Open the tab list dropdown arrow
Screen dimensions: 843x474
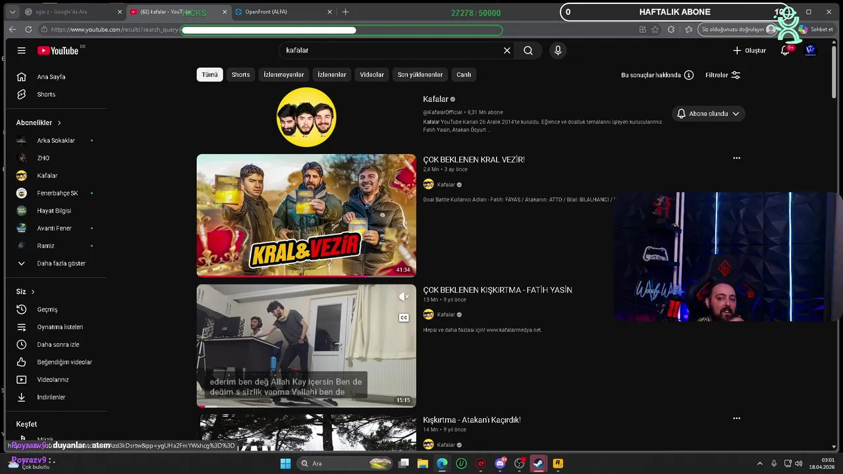(x=12, y=12)
